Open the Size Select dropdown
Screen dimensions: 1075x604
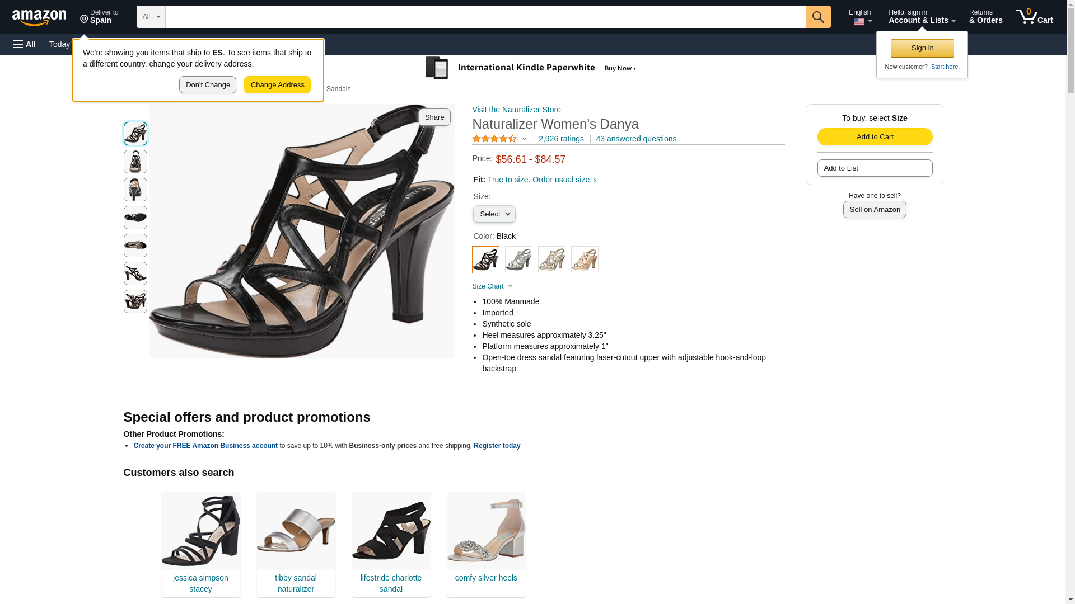point(494,214)
